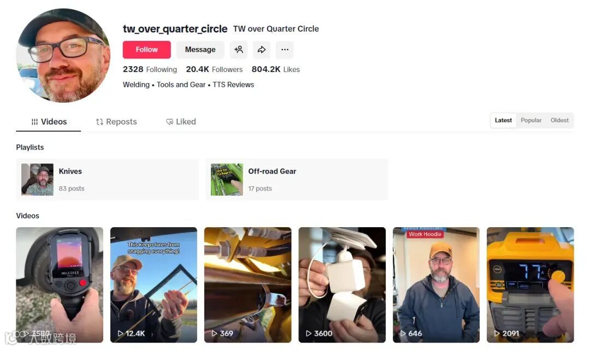Open the Knives playlist
590x349 pixels.
tap(107, 179)
